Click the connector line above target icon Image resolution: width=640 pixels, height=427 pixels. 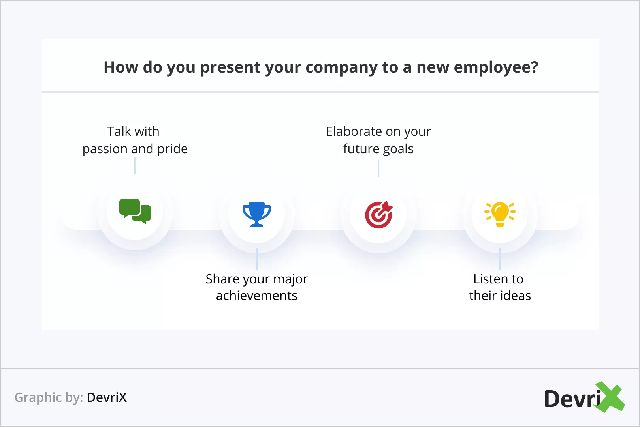click(x=378, y=169)
